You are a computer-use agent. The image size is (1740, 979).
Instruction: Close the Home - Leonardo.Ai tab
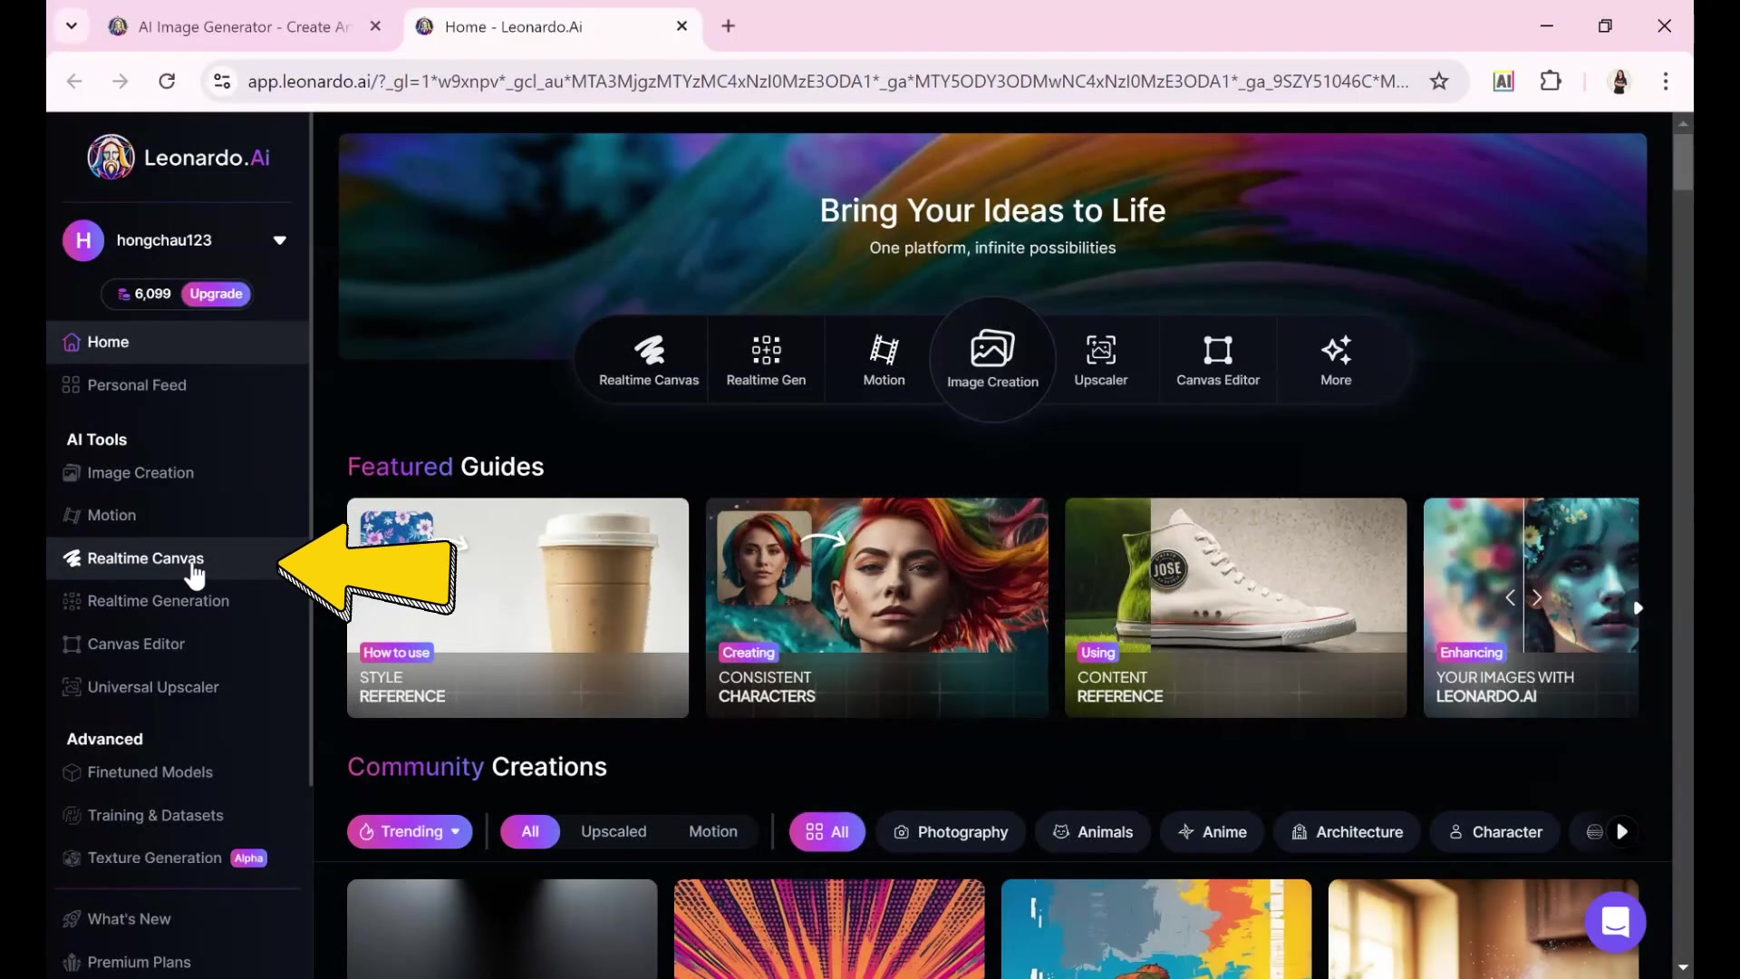coord(682,26)
